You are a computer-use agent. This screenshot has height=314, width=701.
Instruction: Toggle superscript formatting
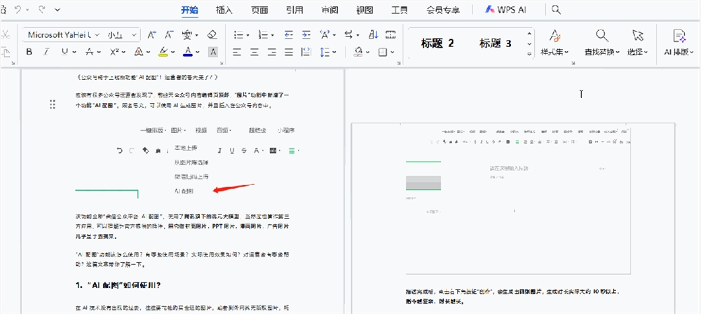click(x=114, y=52)
